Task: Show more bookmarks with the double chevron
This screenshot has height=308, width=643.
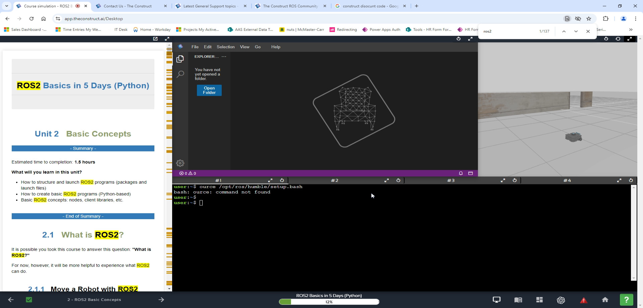Action: coord(631,29)
